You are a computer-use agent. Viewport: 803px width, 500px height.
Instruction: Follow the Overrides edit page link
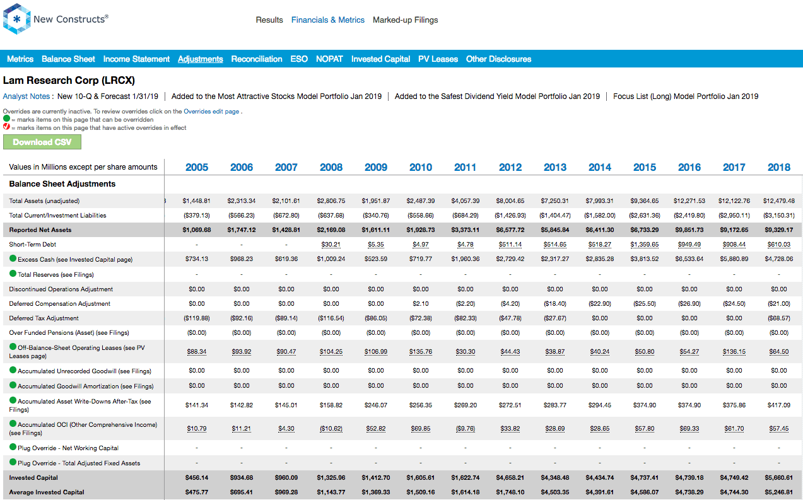click(211, 112)
